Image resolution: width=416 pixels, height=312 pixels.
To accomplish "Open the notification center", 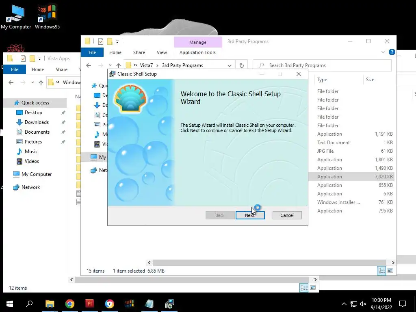I will pyautogui.click(x=403, y=304).
